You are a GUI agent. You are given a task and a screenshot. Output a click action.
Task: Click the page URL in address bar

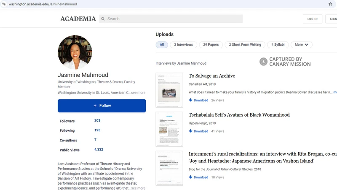[43, 4]
